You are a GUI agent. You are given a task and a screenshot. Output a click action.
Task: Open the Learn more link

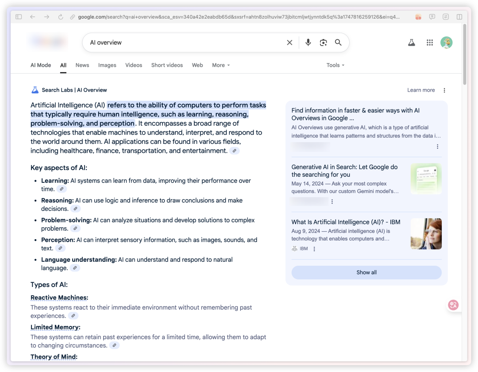pyautogui.click(x=421, y=90)
